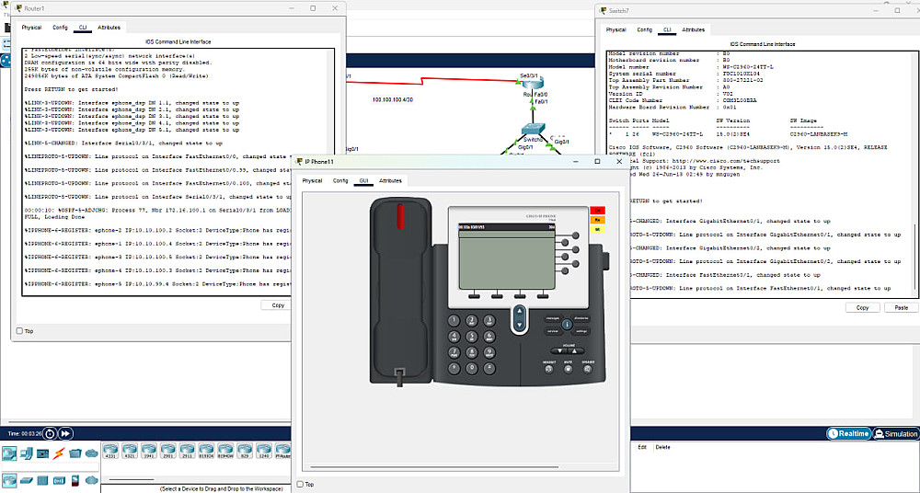Select the Components category icon
Viewport: 920px width, 493px height.
pos(43,453)
